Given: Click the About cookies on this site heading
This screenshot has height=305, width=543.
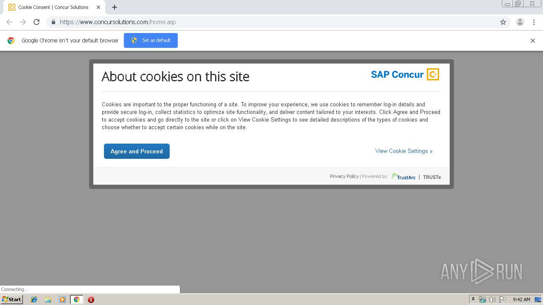Looking at the screenshot, I should point(176,77).
